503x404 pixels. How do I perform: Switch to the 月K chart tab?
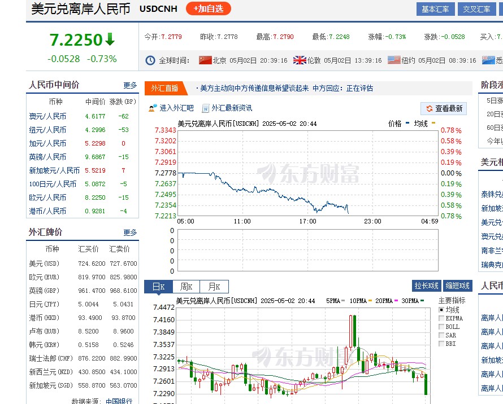click(214, 287)
